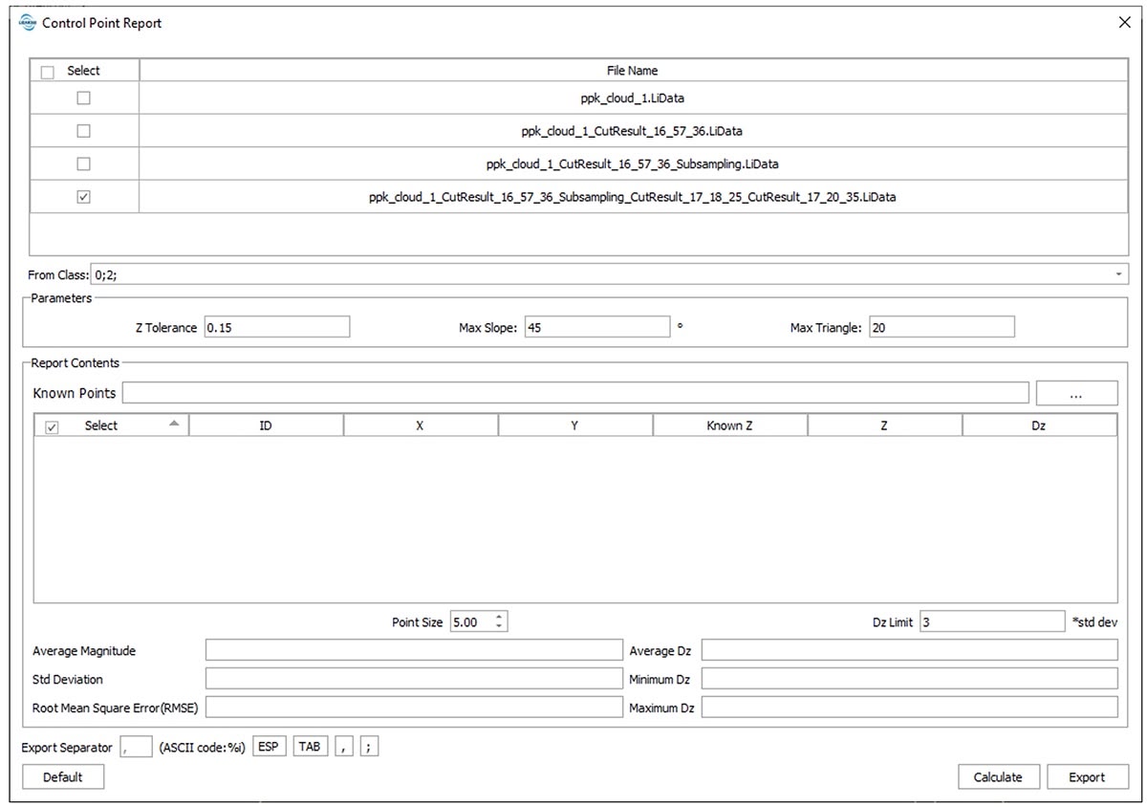Pick the semicolon separator button

pyautogui.click(x=370, y=747)
